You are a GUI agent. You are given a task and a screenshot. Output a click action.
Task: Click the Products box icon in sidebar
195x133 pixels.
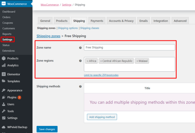pos(4,58)
